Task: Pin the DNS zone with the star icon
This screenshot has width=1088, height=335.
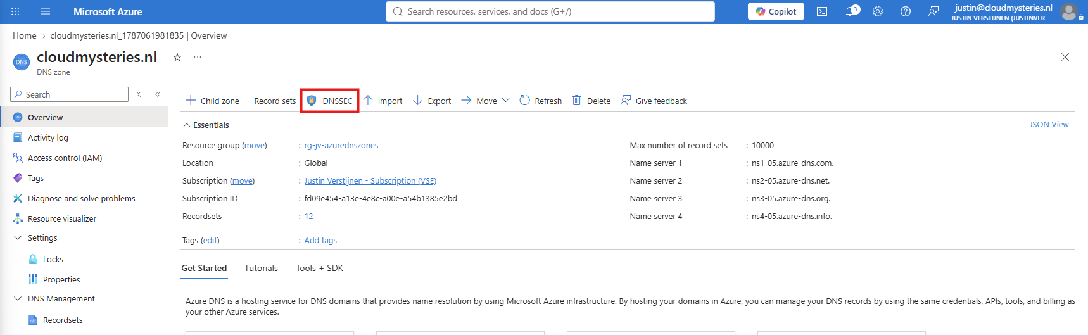Action: 177,57
